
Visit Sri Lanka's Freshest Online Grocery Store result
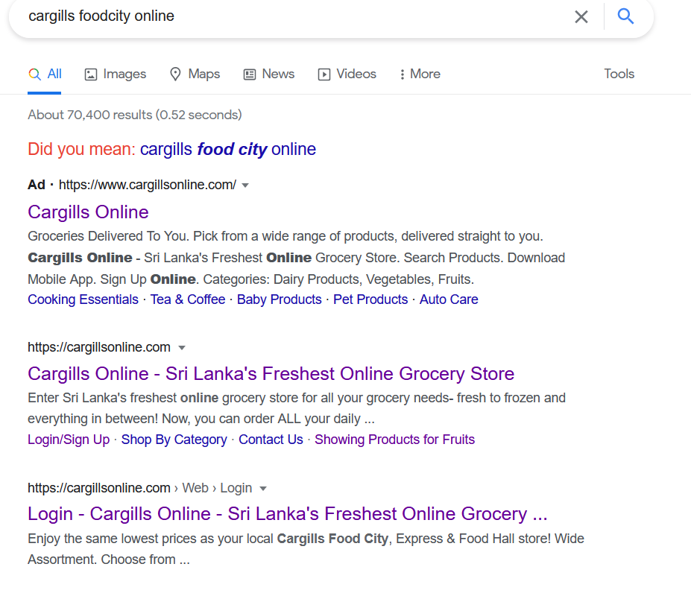pyautogui.click(x=271, y=373)
